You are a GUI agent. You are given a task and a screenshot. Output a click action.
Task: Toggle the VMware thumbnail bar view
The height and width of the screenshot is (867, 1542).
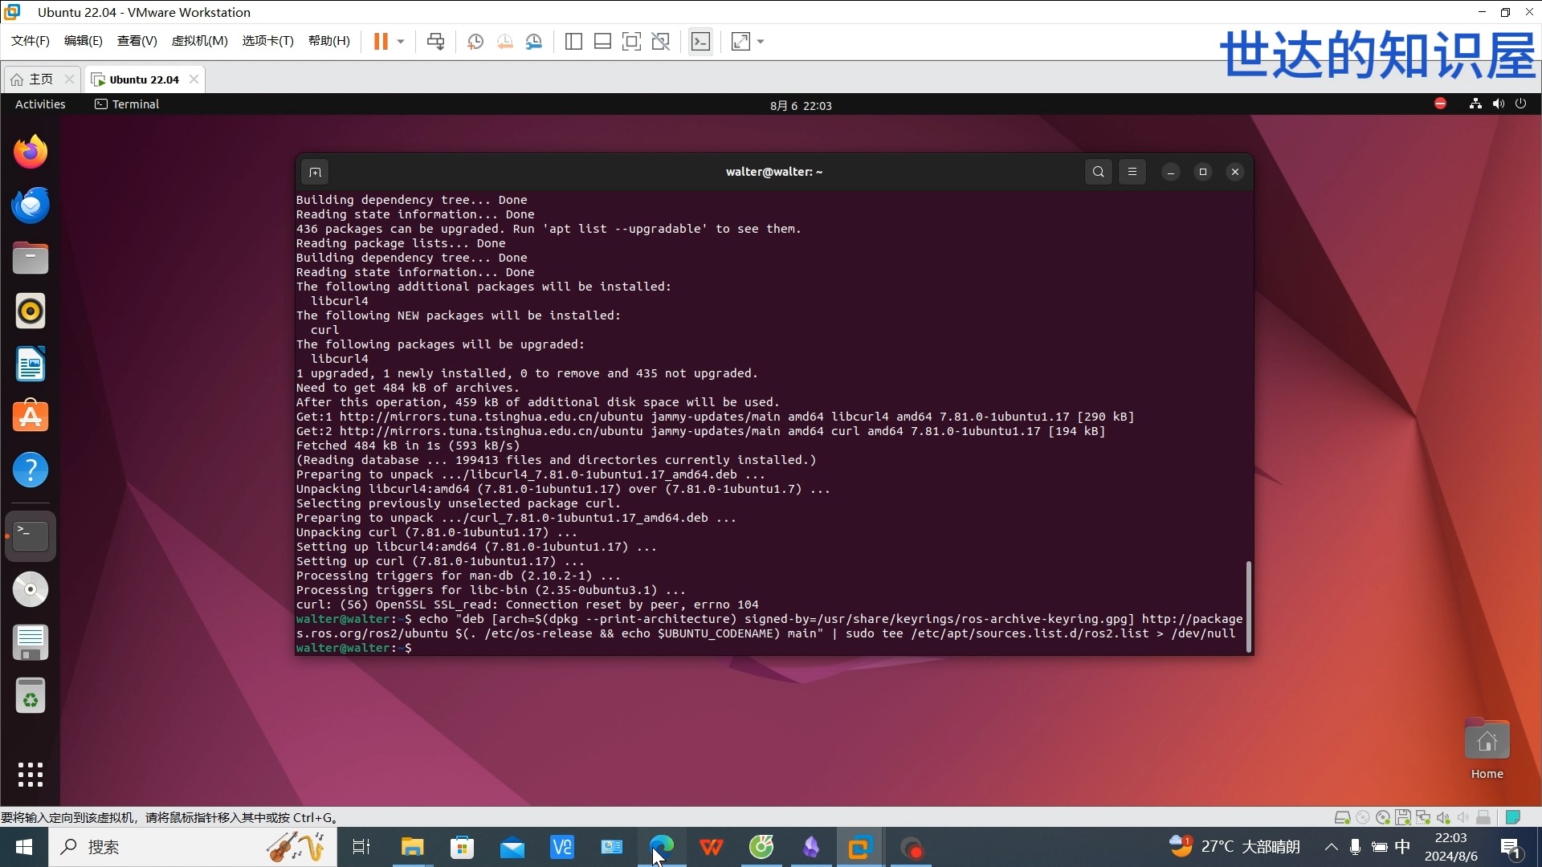(602, 42)
